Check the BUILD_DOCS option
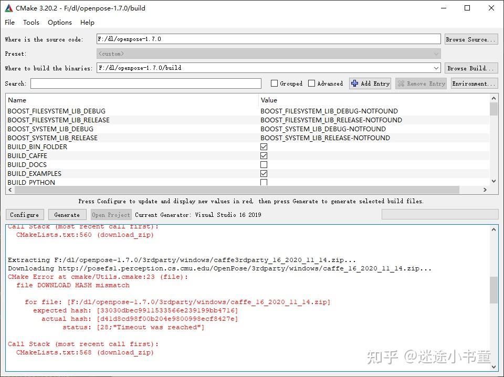This screenshot has height=377, width=504. pos(263,164)
